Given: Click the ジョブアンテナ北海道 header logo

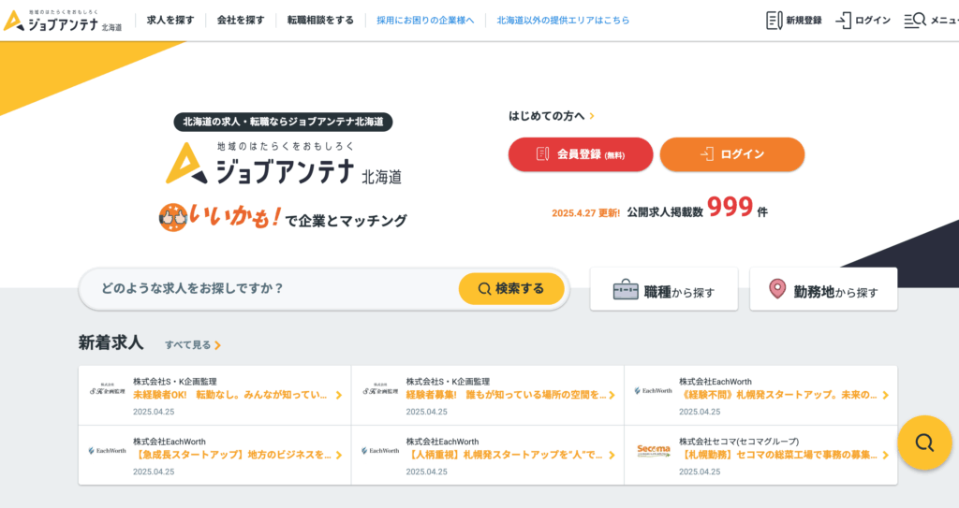Looking at the screenshot, I should point(63,21).
